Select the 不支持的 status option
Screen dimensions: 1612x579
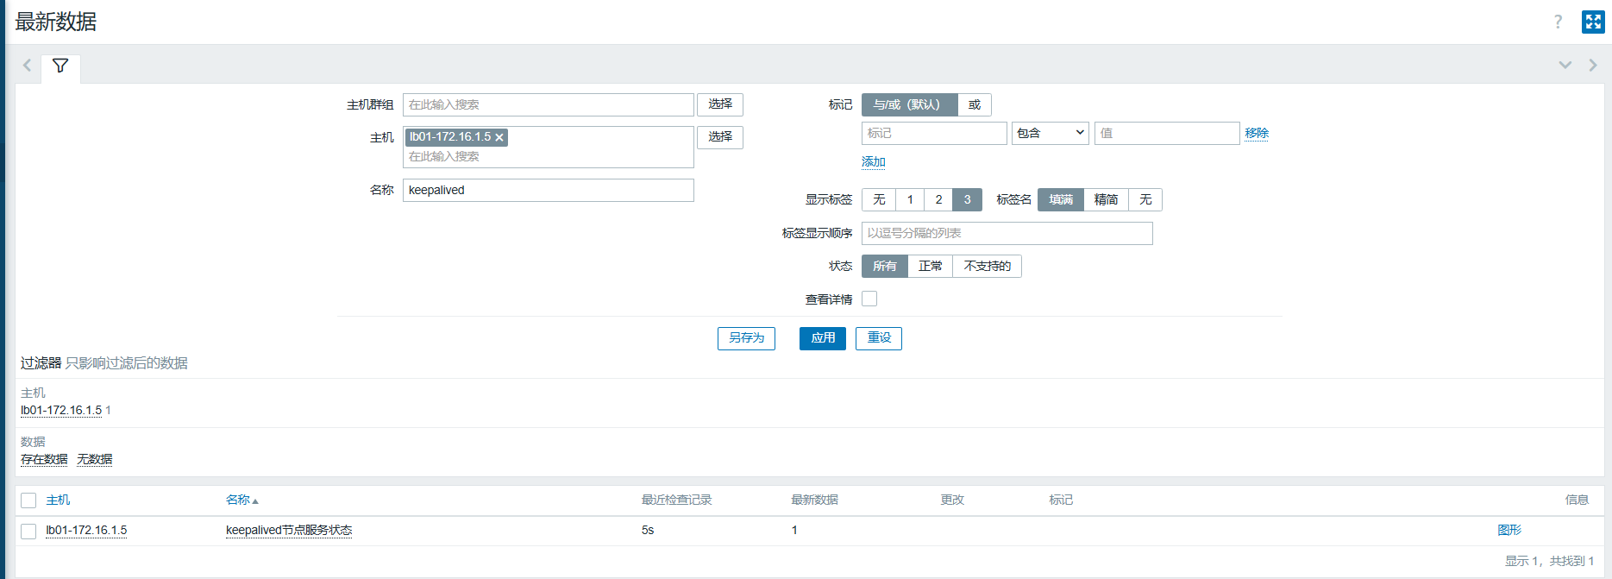[x=987, y=266]
